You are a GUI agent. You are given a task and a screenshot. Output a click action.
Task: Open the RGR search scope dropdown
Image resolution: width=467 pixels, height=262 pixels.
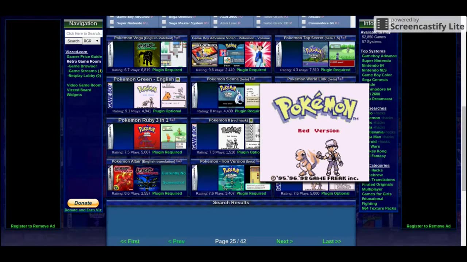[x=91, y=41]
